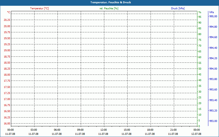The height and width of the screenshot is (137, 219).
Task: Click temperature axis value 19,25
Action: point(7,44)
